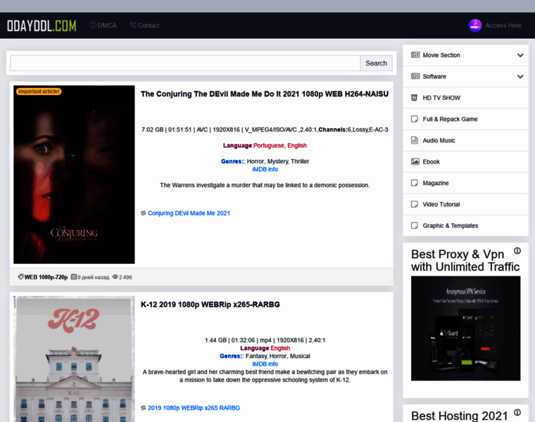Click the Portuguese, English language text

280,146
